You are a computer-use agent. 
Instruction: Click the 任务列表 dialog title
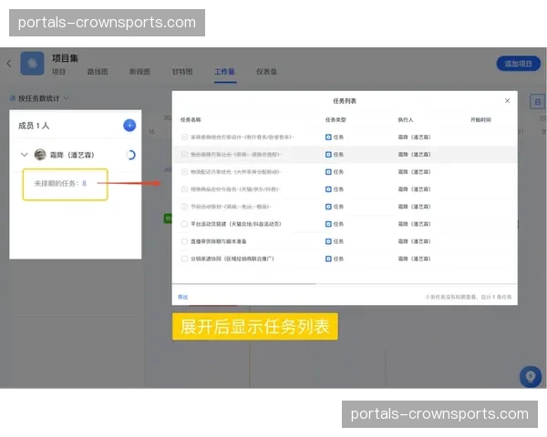tap(345, 101)
